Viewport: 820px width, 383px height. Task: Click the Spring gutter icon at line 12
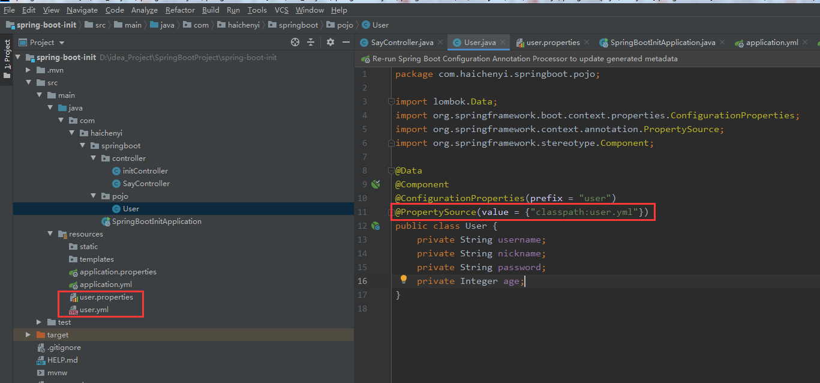[x=376, y=226]
